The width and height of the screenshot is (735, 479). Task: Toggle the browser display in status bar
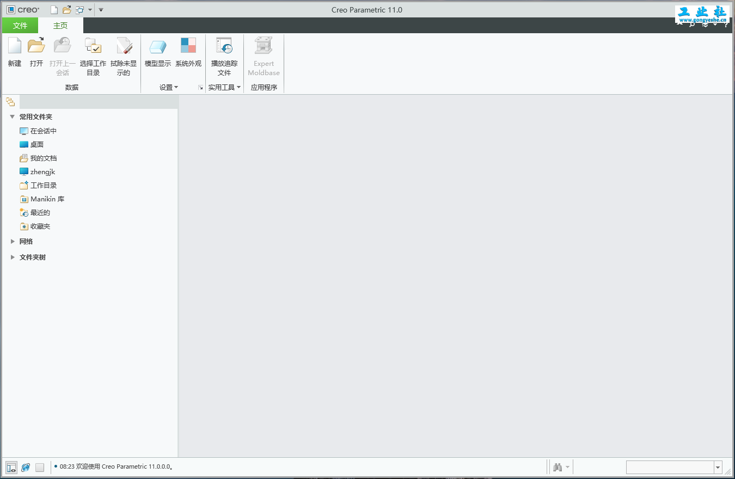click(x=26, y=467)
